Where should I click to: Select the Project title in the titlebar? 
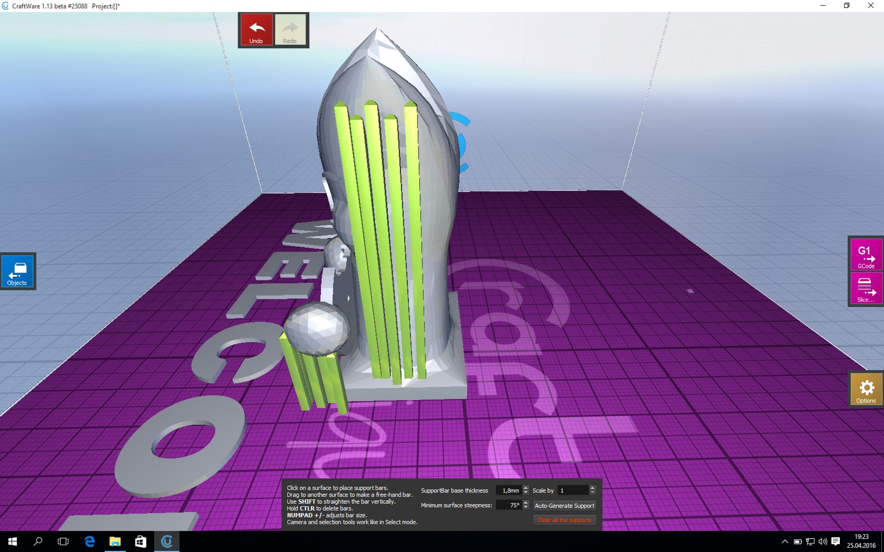[x=106, y=6]
